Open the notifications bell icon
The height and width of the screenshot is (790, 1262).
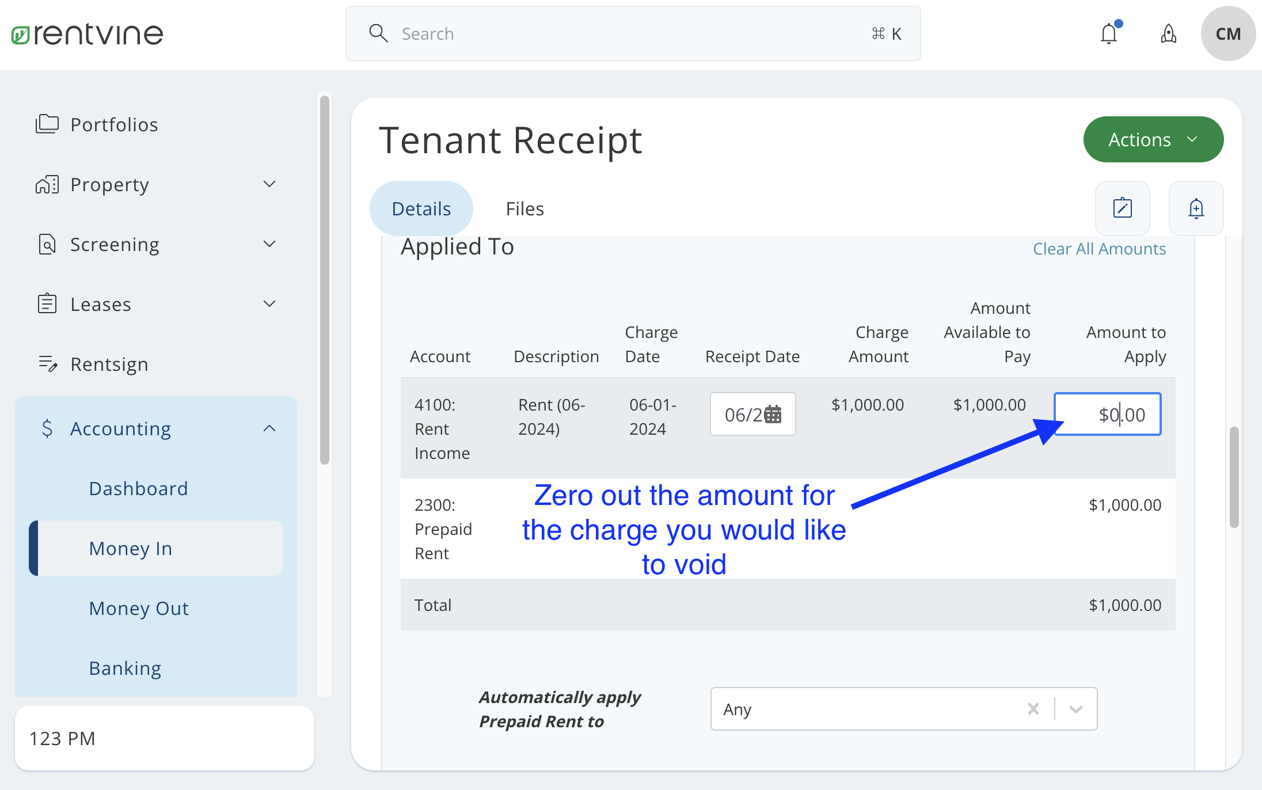1109,33
